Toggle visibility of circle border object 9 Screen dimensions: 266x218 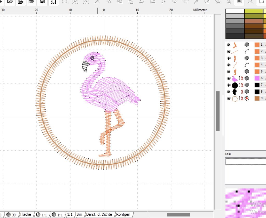click(x=229, y=99)
